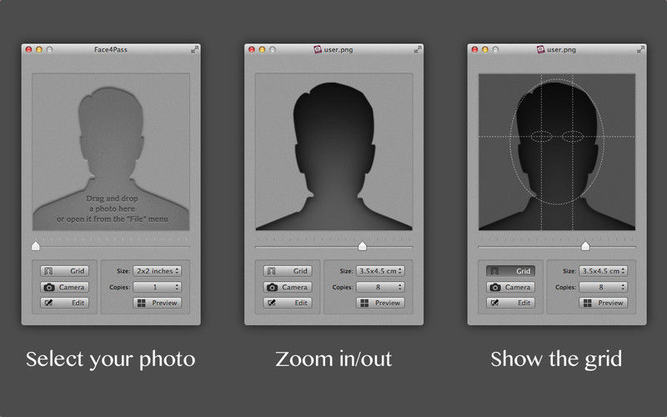The image size is (667, 417).
Task: Click the user.png file icon in the middle window's title bar
Action: point(318,49)
